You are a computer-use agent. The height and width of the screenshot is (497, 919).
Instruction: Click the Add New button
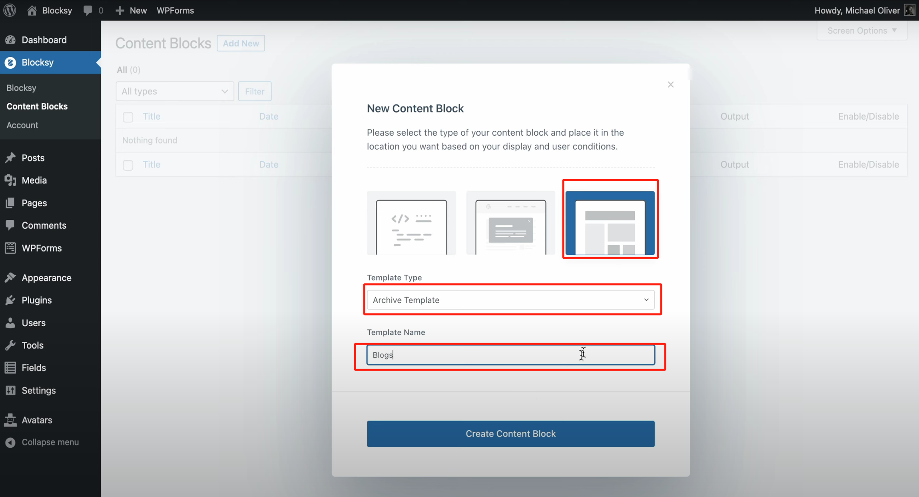[241, 43]
